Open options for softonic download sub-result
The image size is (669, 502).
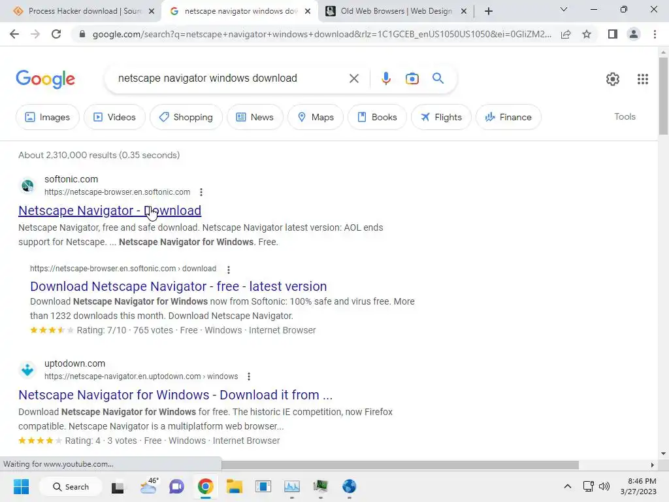pos(229,269)
